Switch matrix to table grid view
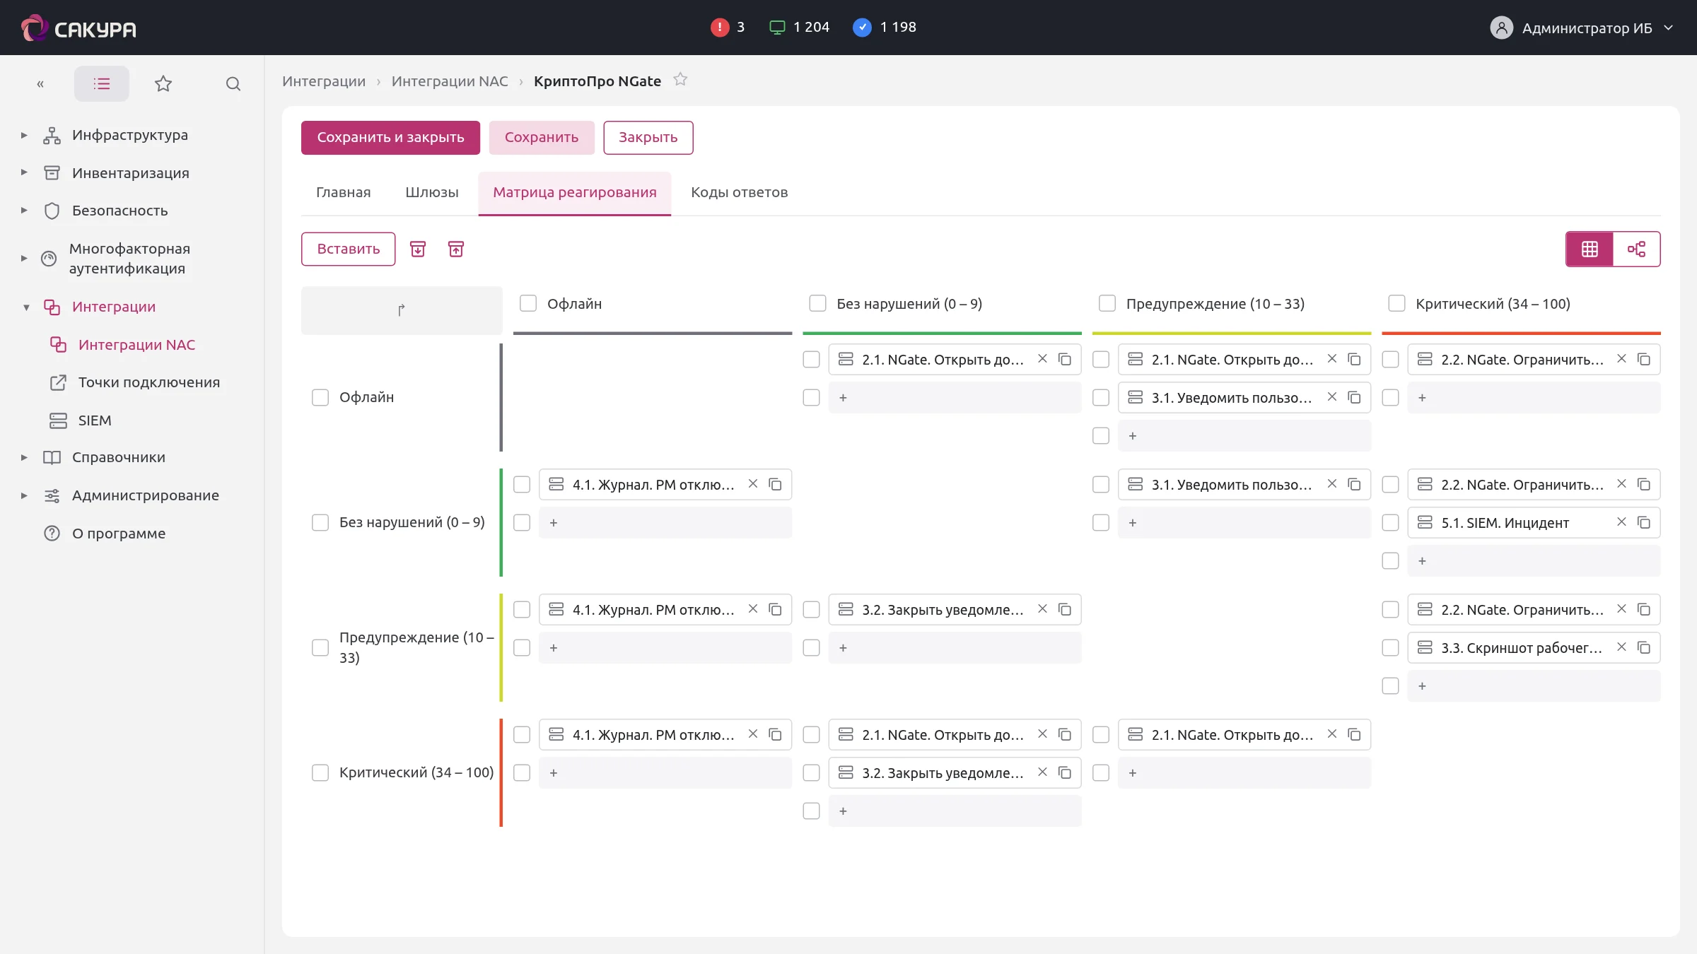This screenshot has width=1697, height=954. tap(1590, 249)
